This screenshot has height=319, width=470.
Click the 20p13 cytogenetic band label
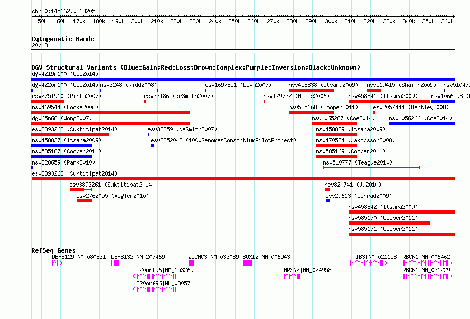click(x=40, y=45)
